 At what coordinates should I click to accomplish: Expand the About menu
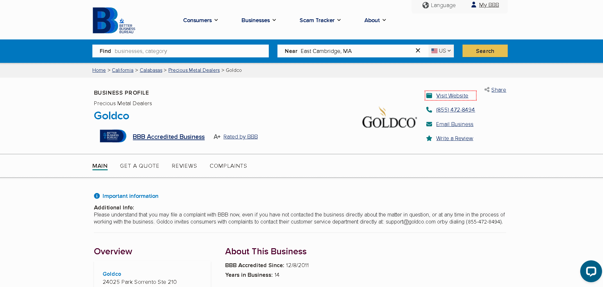pos(375,20)
